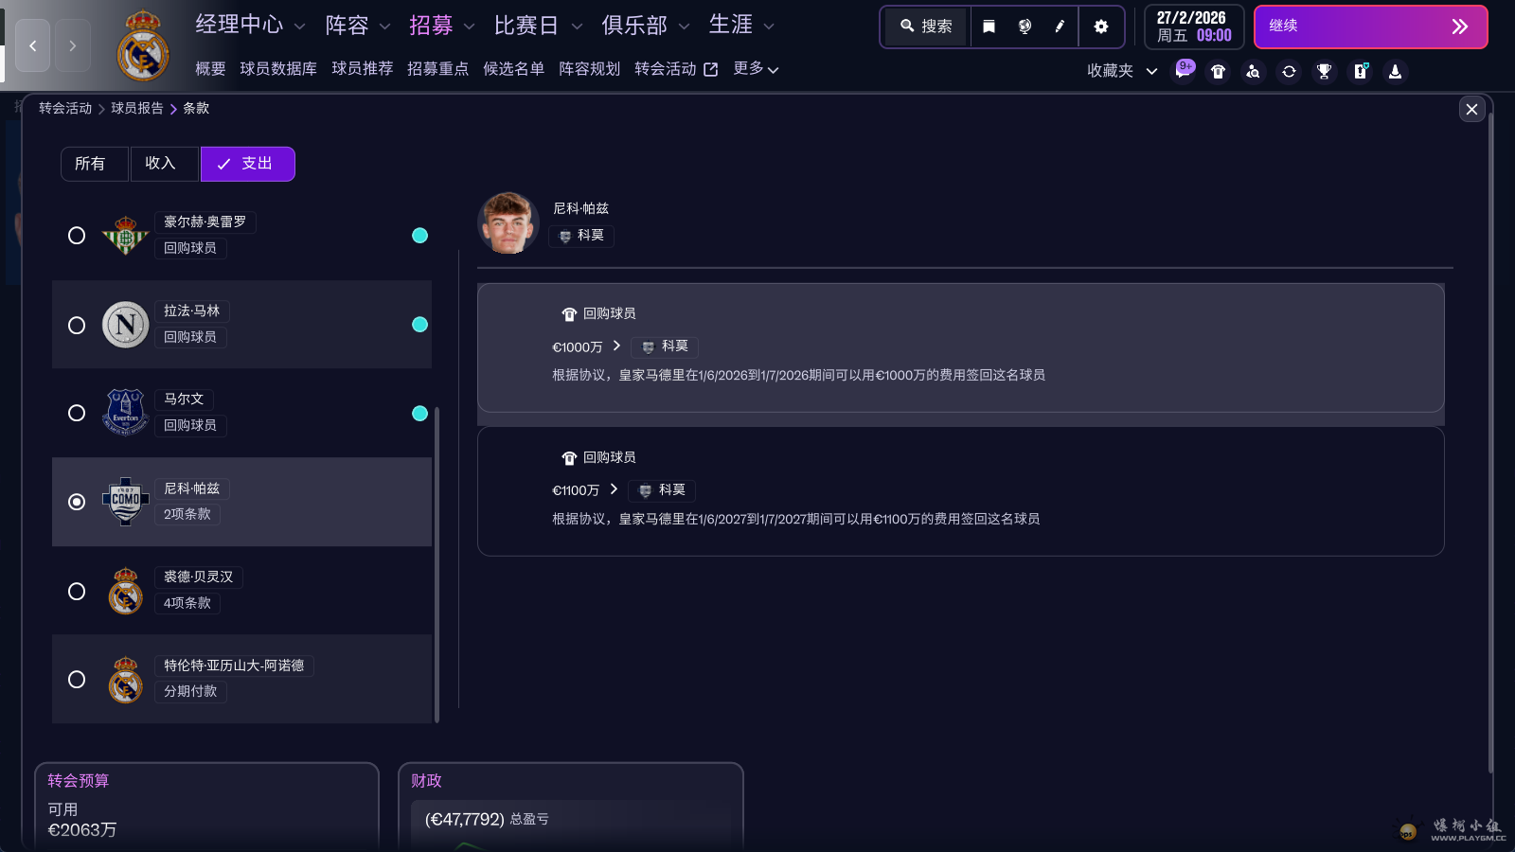
Task: Select the 豪尔赫·奥雷罗 radio button
Action: (77, 235)
